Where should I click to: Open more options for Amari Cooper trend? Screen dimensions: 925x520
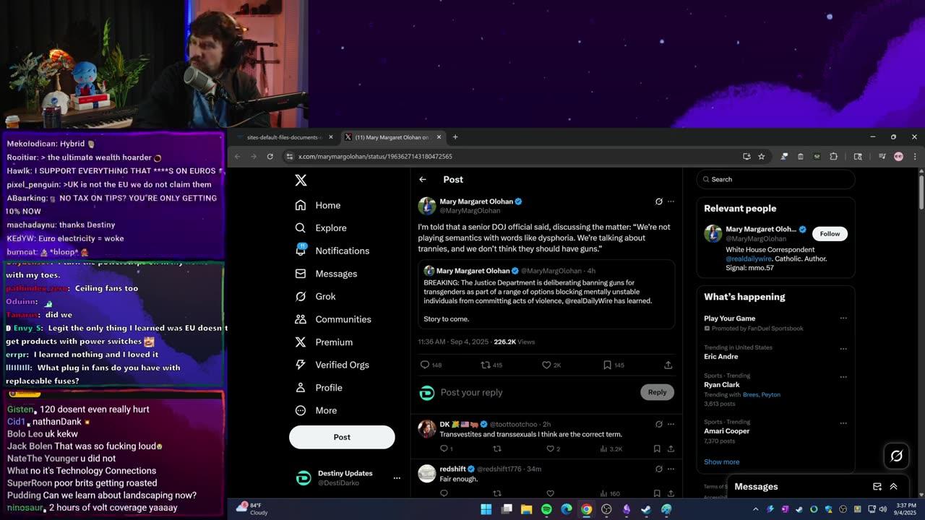[843, 422]
